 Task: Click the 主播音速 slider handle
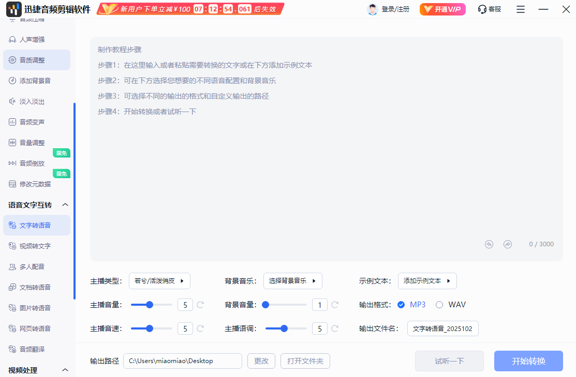point(150,328)
